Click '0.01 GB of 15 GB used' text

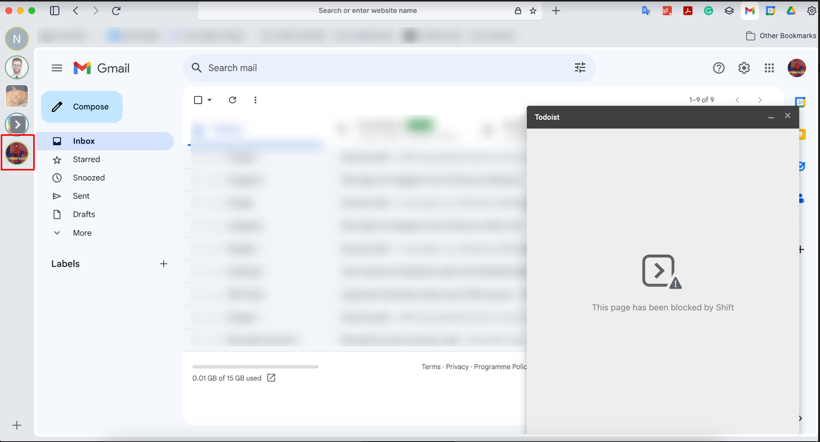(x=227, y=378)
